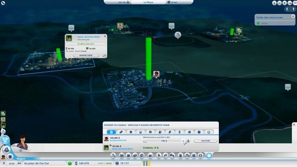Open the budget panel showing 160 675
The height and width of the screenshot is (167, 297).
click(x=82, y=163)
